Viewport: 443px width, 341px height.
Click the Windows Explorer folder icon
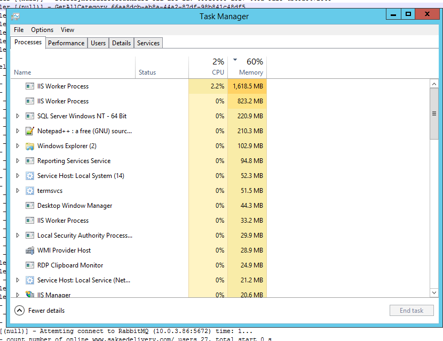pyautogui.click(x=30, y=146)
